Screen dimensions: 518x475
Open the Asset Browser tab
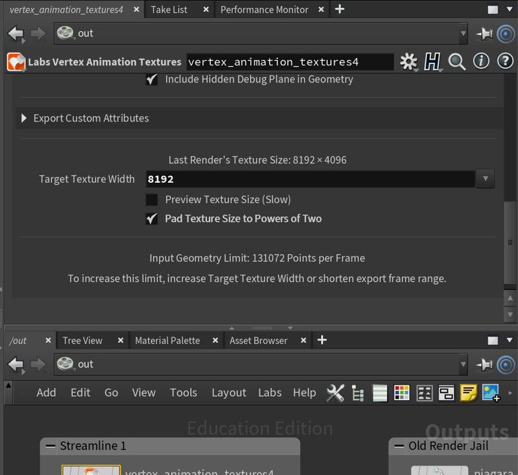point(258,341)
